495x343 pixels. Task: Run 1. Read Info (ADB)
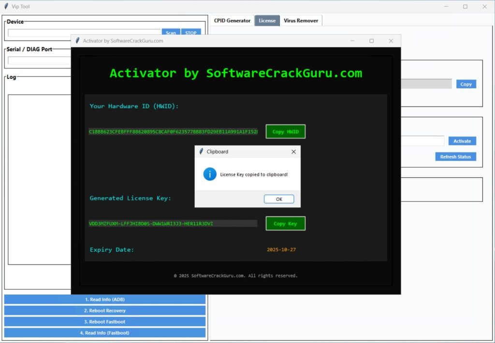click(105, 300)
